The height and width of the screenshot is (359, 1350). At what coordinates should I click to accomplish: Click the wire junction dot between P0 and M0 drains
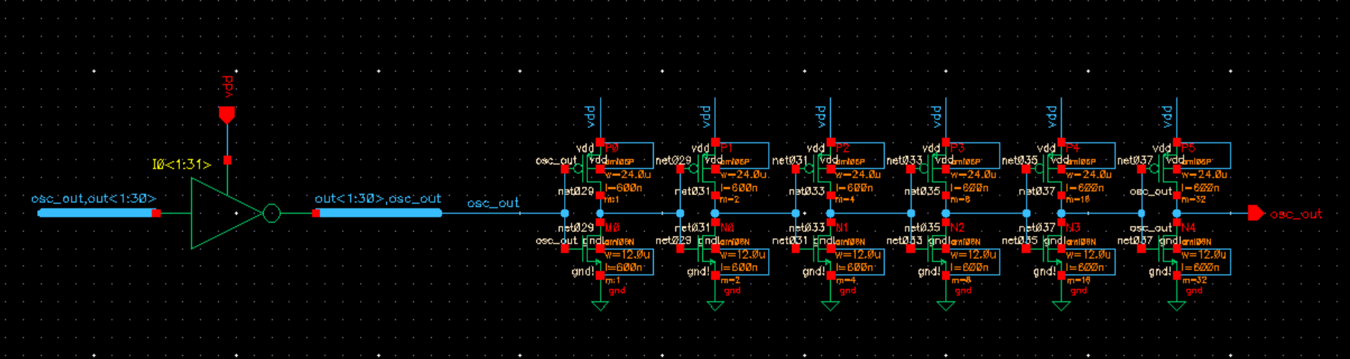point(600,213)
